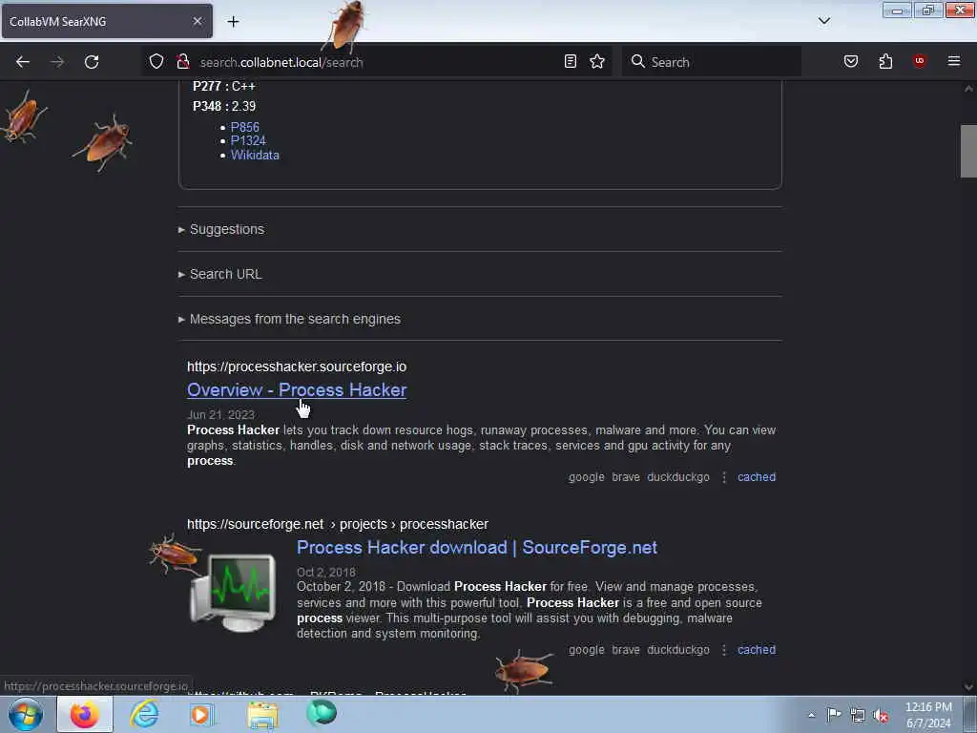Launch Internet Explorer from taskbar
The height and width of the screenshot is (733, 977).
tap(144, 714)
